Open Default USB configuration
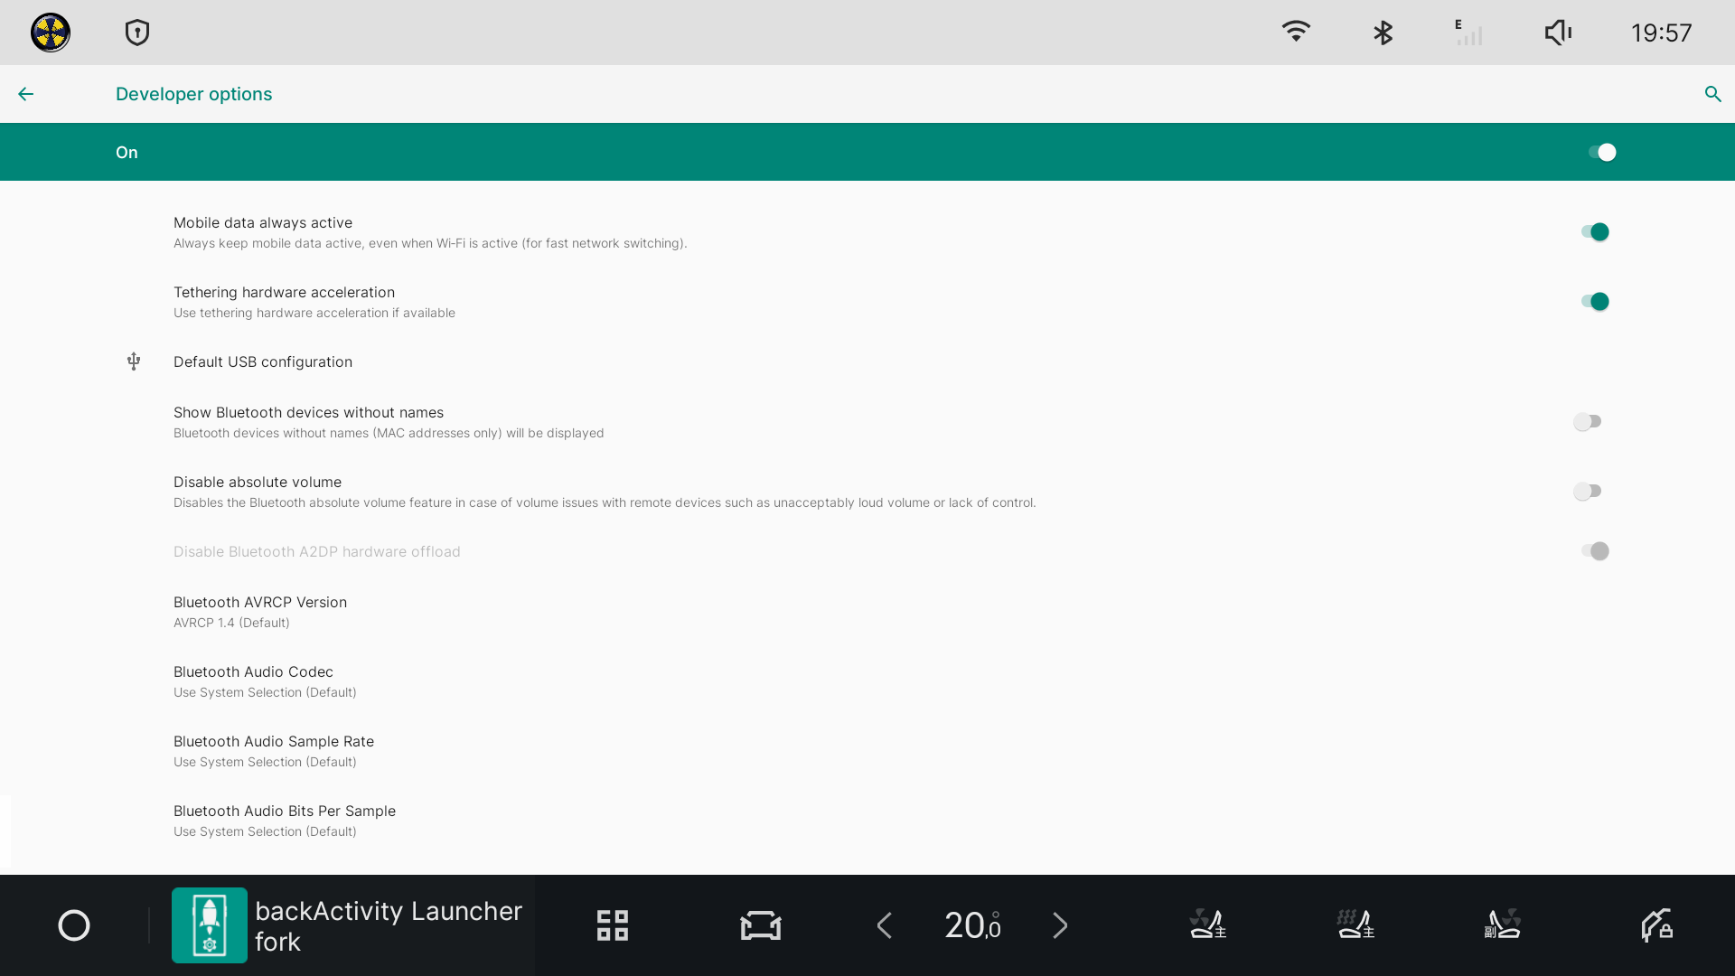1735x976 pixels. pos(263,362)
